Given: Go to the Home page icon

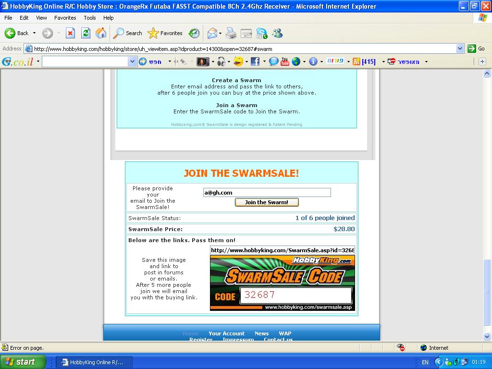Looking at the screenshot, I should (101, 33).
